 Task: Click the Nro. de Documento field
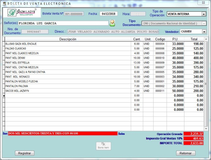35,31
